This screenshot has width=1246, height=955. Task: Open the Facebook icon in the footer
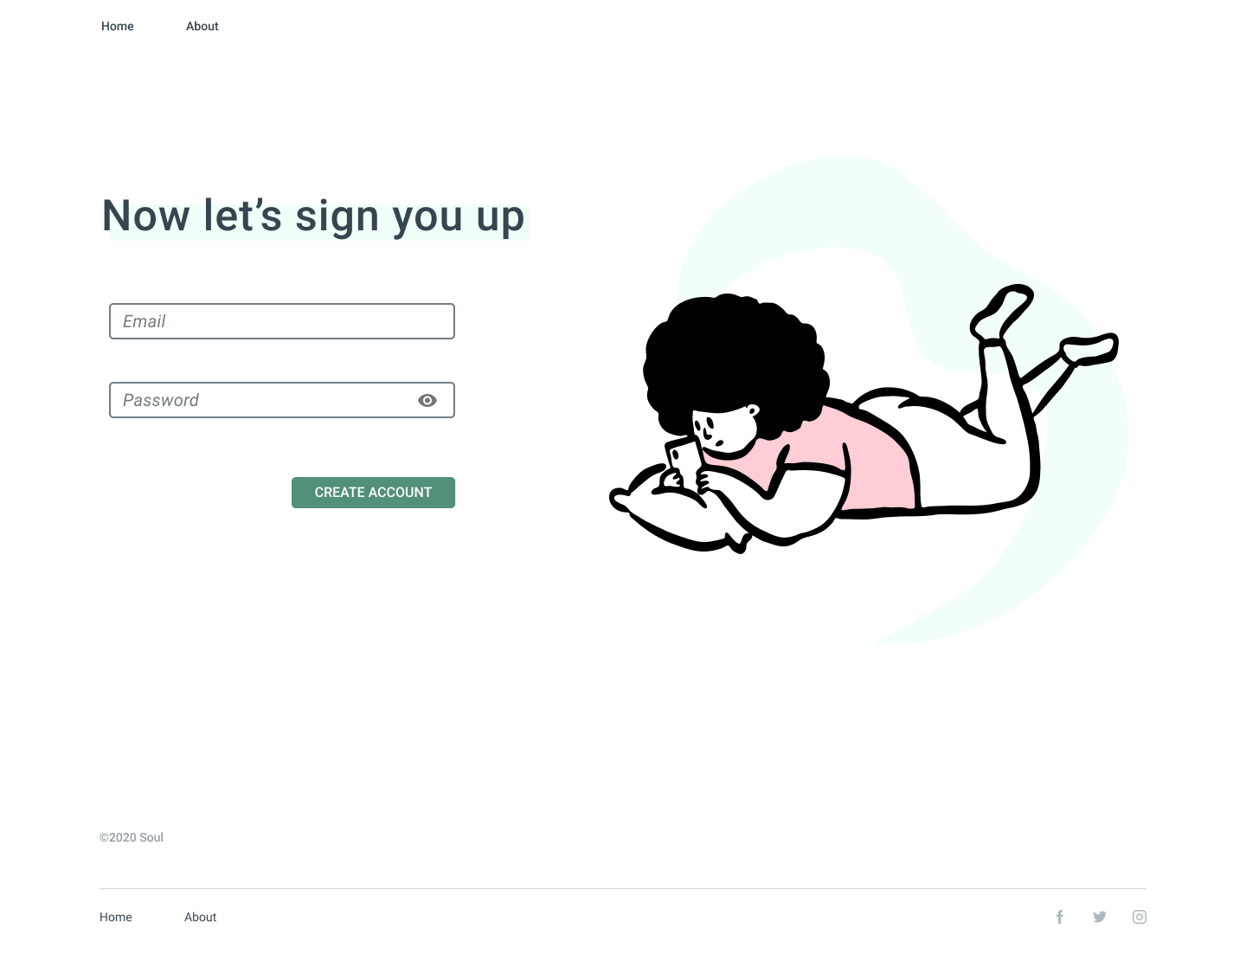pos(1059,917)
